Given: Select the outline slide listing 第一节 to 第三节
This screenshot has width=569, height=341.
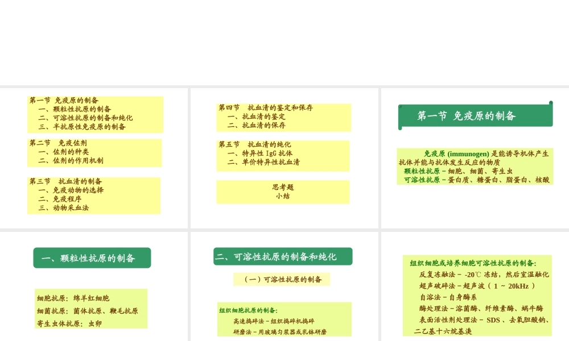Looking at the screenshot, I should tap(94, 157).
